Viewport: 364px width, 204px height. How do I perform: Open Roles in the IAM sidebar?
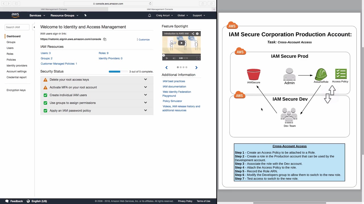(x=10, y=54)
